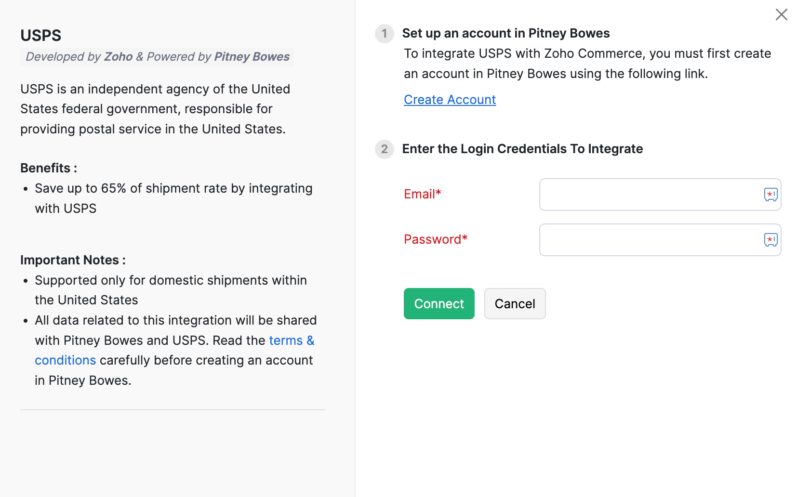Open the vault autofill icon in Email field
The width and height of the screenshot is (797, 497).
tap(771, 195)
